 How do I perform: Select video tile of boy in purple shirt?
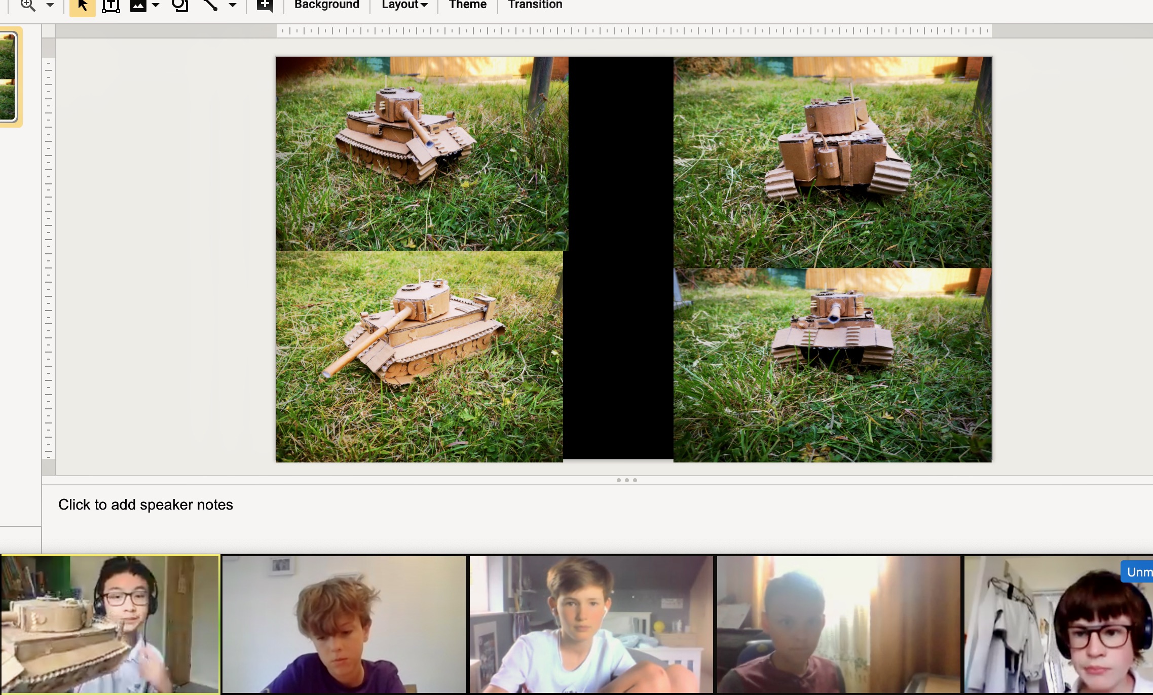pos(344,625)
